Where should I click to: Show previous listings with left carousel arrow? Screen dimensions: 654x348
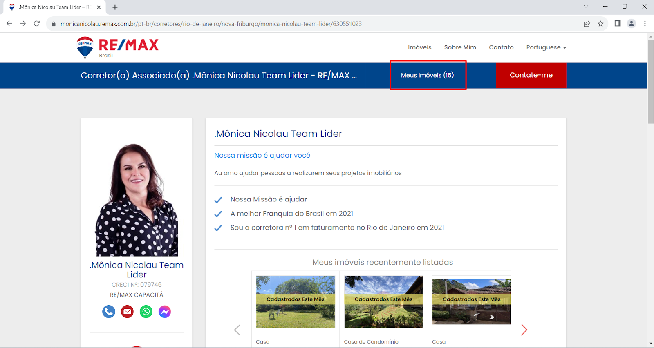tap(237, 330)
